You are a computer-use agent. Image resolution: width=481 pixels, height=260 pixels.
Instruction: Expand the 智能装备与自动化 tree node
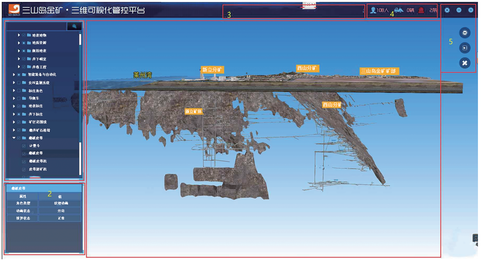(x=14, y=75)
